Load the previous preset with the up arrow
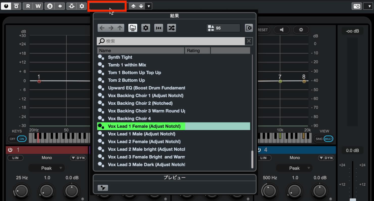This screenshot has height=201, width=374. point(133,6)
